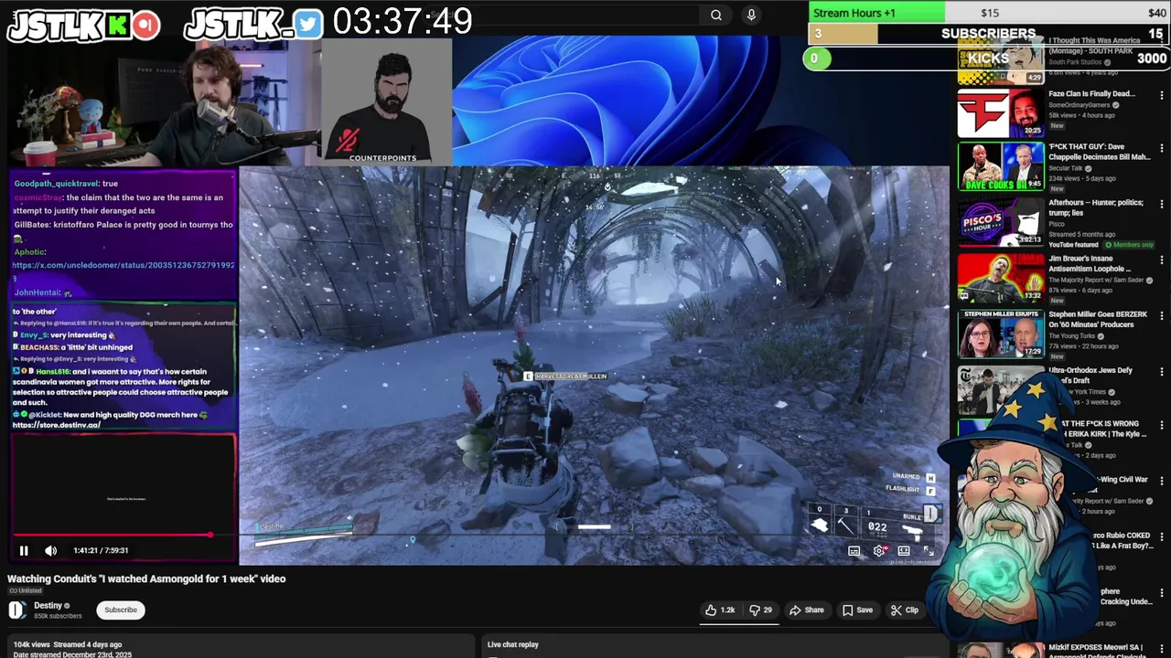Start voice search with the microphone icon
The width and height of the screenshot is (1171, 658).
click(751, 15)
